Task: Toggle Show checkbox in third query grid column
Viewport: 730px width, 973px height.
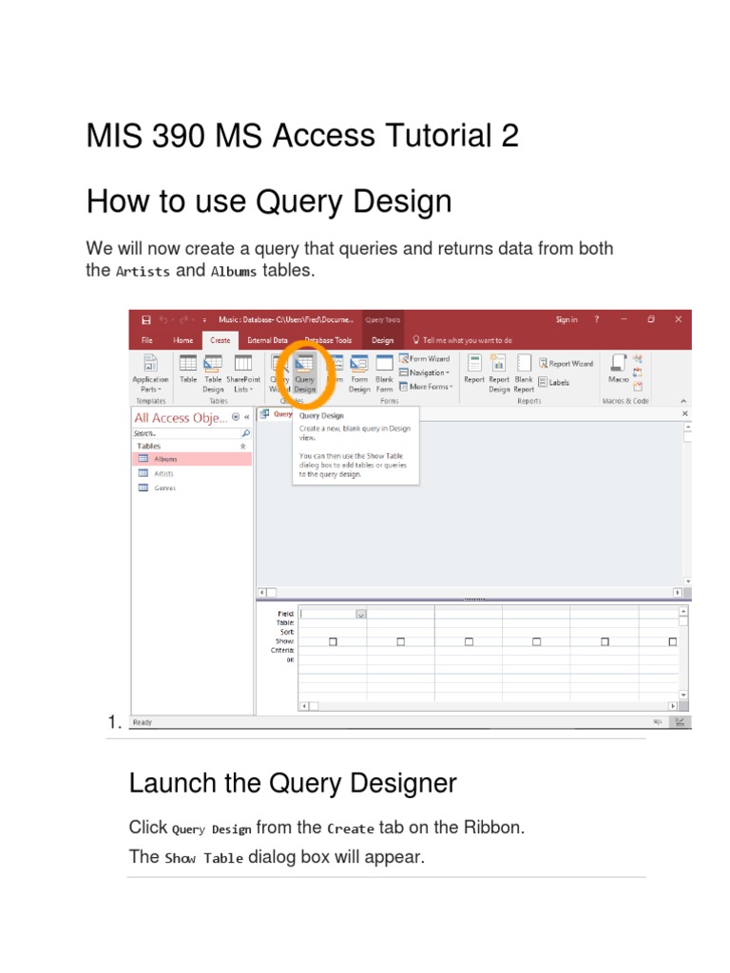Action: 469,641
